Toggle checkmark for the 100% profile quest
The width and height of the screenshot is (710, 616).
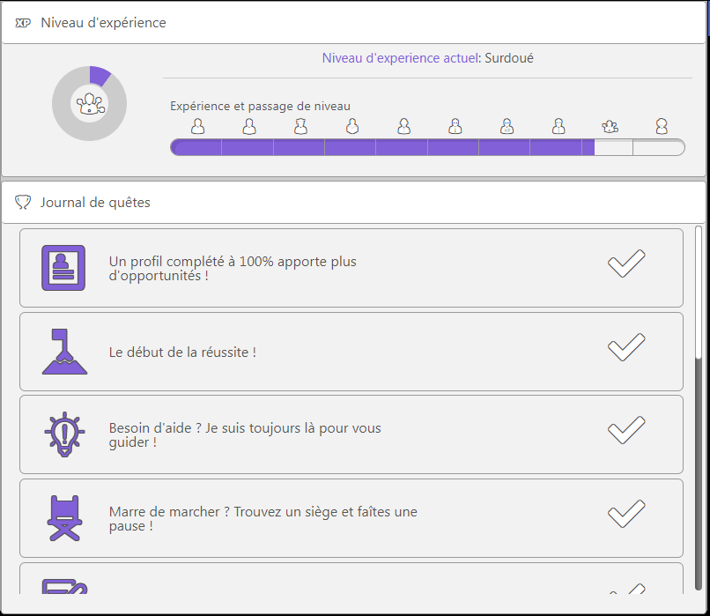[626, 263]
